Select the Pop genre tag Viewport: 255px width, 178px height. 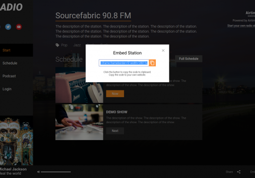[64, 45]
